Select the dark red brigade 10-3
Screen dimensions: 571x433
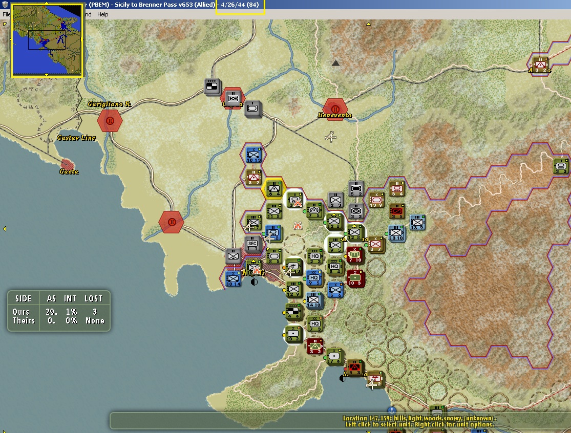click(x=355, y=278)
